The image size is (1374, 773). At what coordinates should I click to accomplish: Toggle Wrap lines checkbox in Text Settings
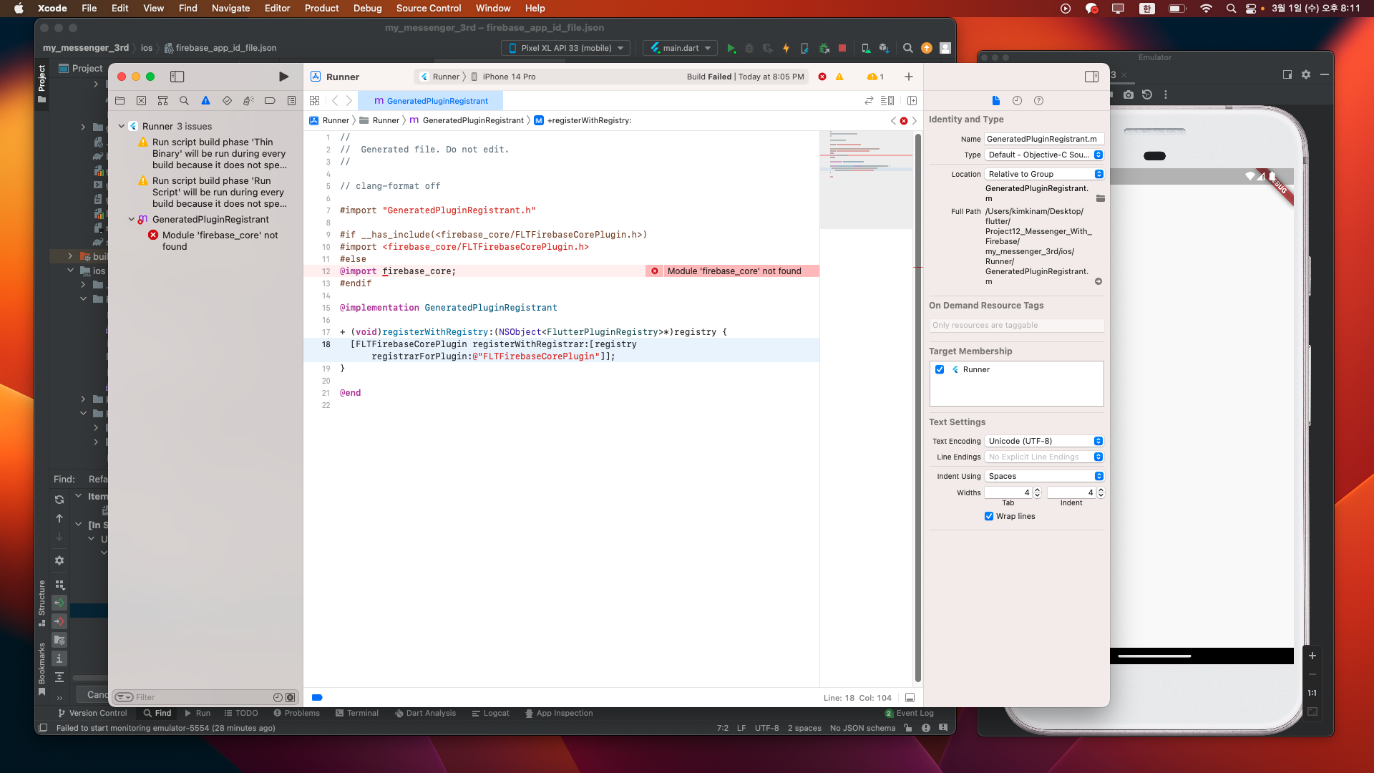[990, 515]
